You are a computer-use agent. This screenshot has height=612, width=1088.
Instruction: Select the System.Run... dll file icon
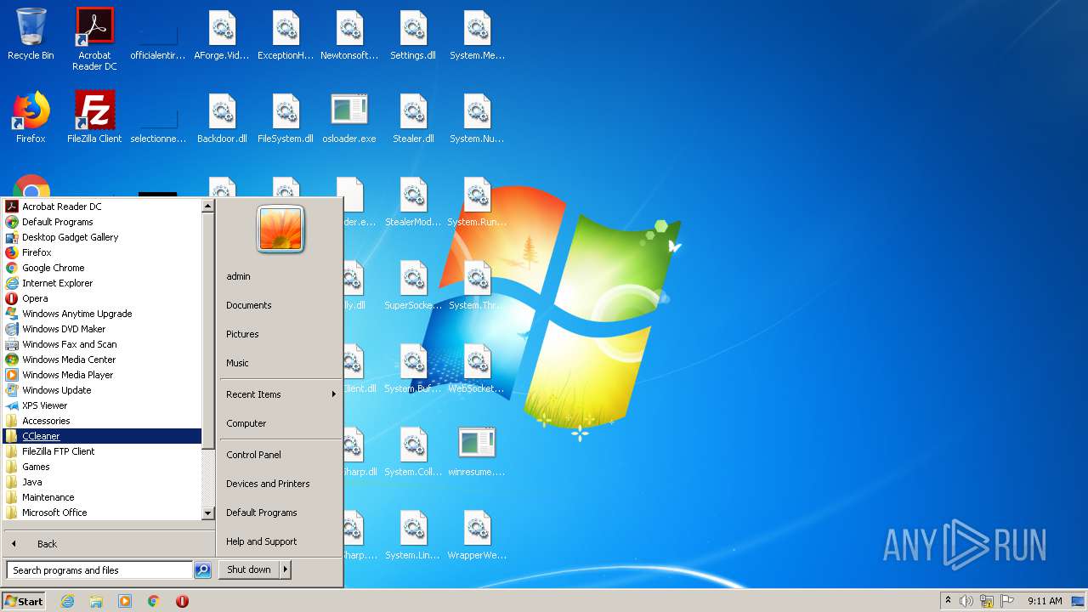coord(477,201)
